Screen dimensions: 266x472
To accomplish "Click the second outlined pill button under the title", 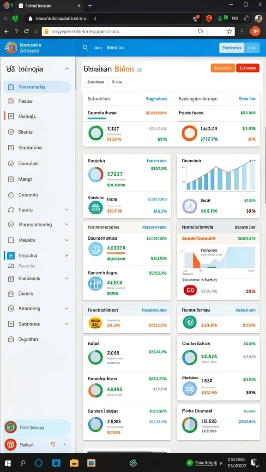I will (x=117, y=82).
